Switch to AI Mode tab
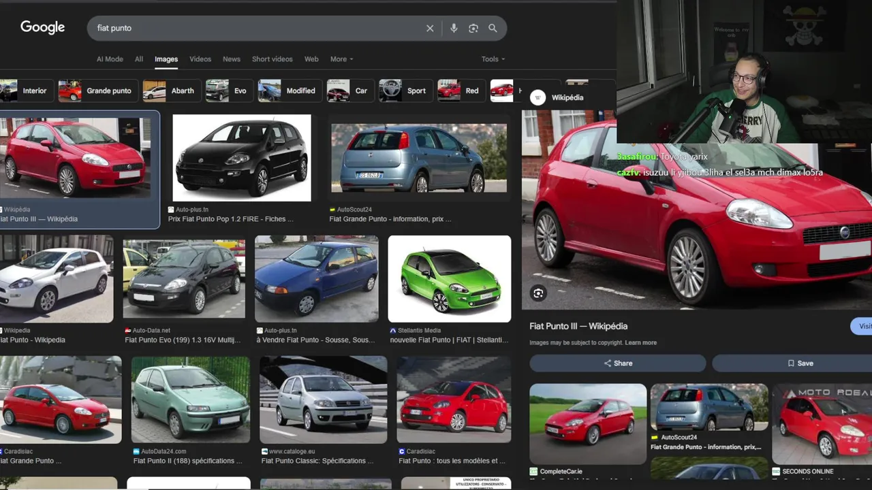872x490 pixels. 110,59
